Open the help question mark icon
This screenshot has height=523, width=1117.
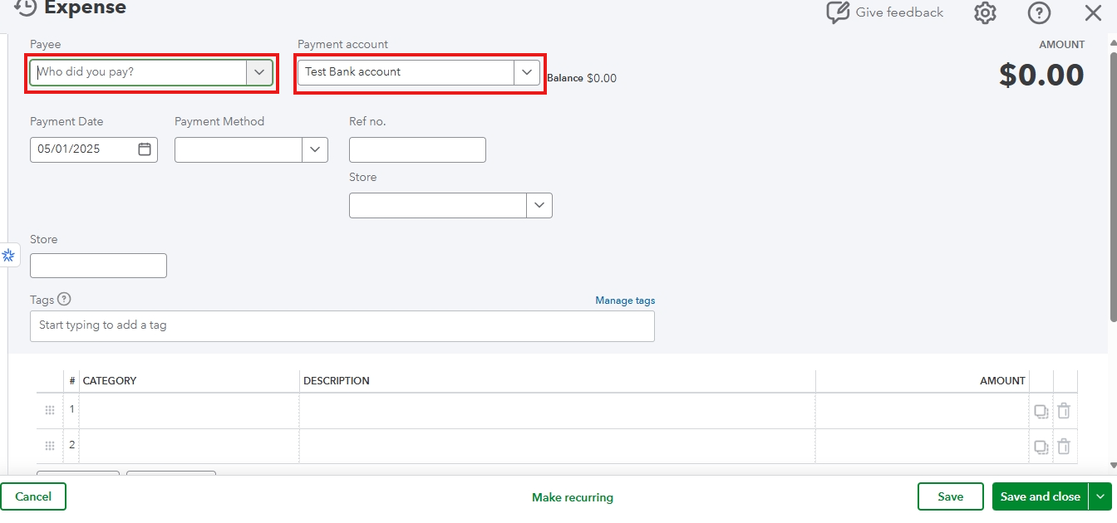(x=1039, y=12)
